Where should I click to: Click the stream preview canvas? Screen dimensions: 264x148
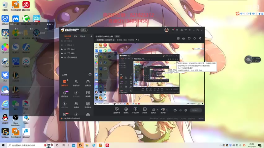coord(149,74)
